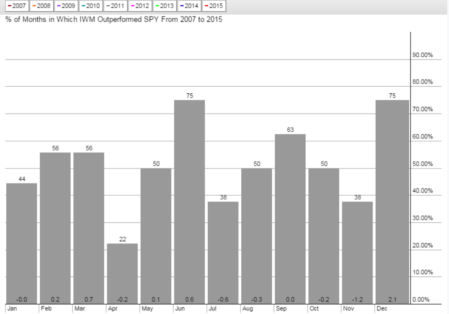Click the chart title about IWM outperforming SPY
The image size is (449, 314).
point(113,20)
